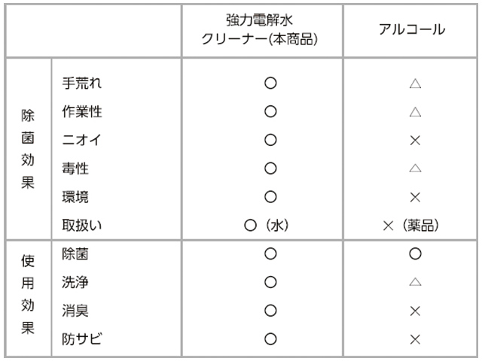The height and width of the screenshot is (361, 482).
Task: Click the ○（水） cell
Action: click(267, 226)
